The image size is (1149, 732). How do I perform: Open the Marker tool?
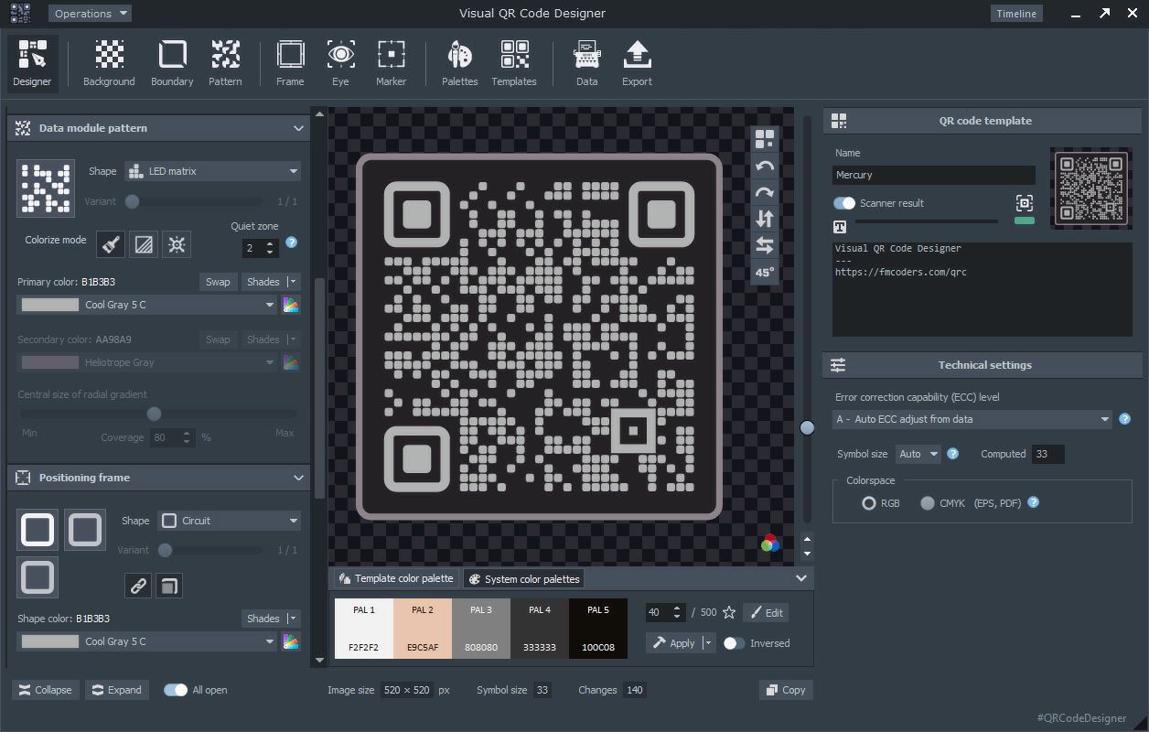pos(391,64)
